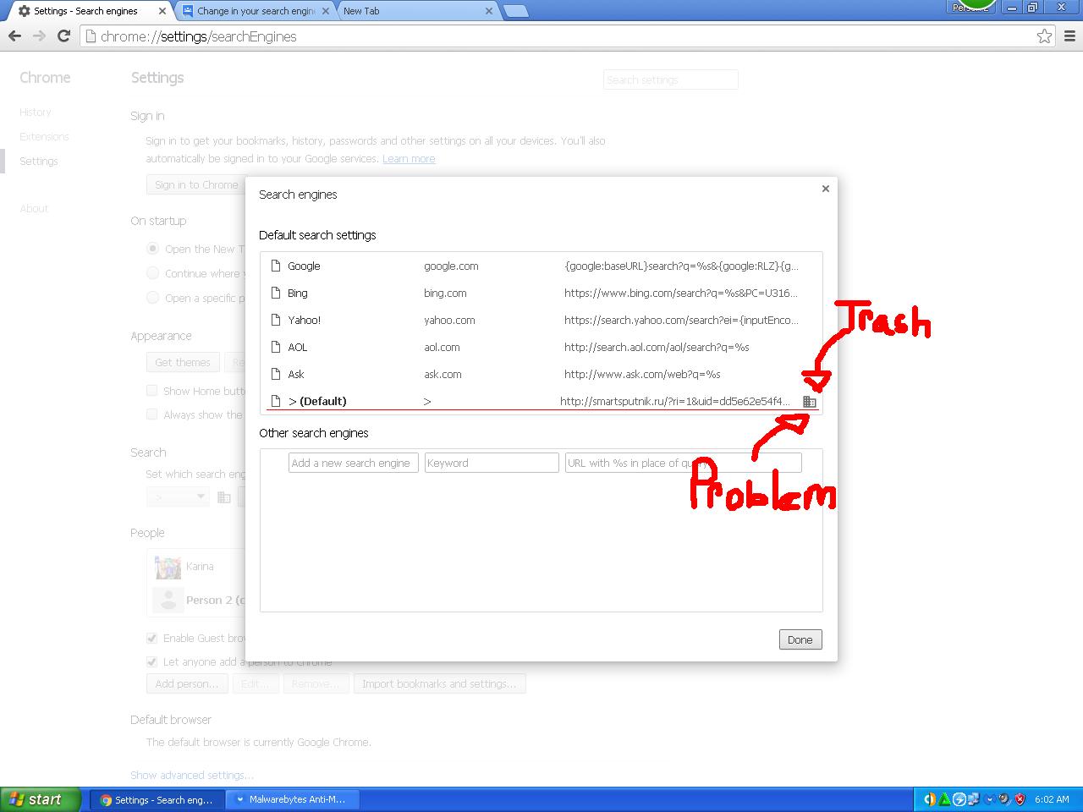Select the '> (Default)' search engine row
1083x812 pixels.
tap(541, 401)
